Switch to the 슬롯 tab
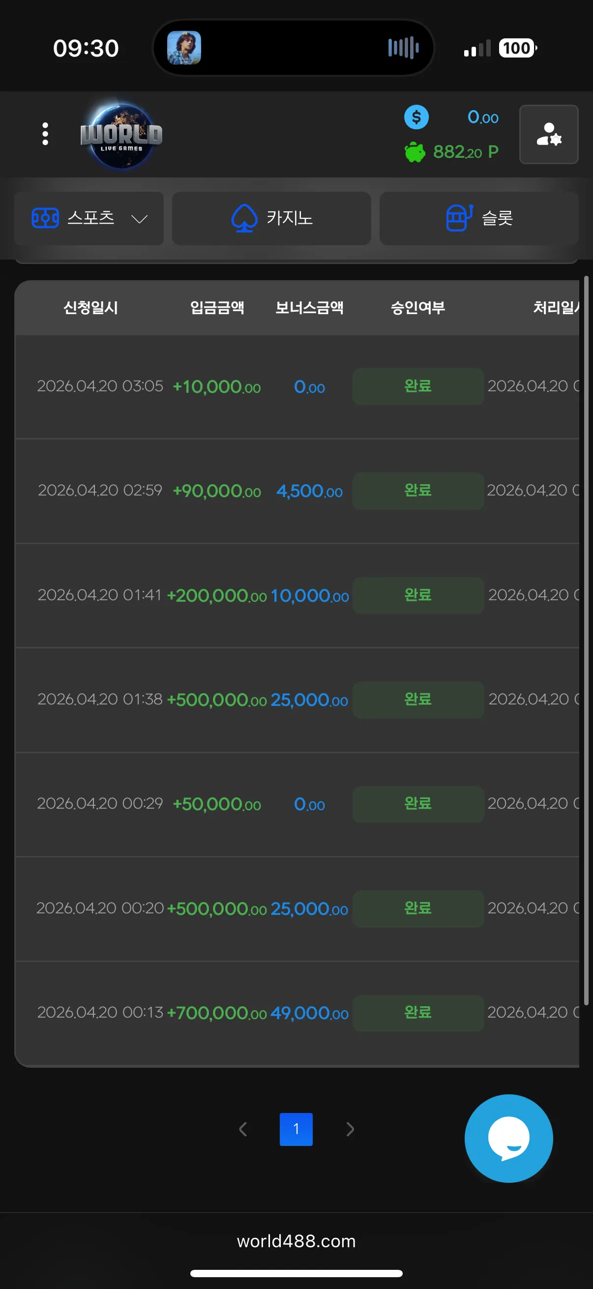This screenshot has height=1289, width=593. [479, 218]
